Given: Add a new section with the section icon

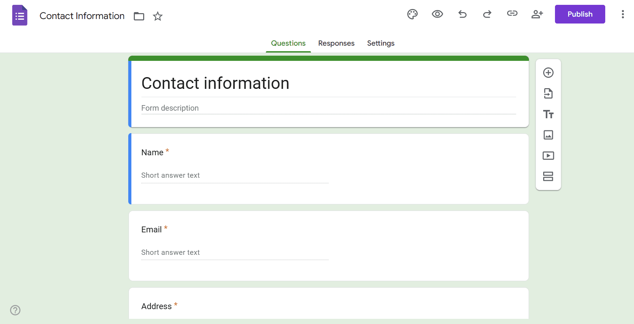Looking at the screenshot, I should tap(548, 176).
